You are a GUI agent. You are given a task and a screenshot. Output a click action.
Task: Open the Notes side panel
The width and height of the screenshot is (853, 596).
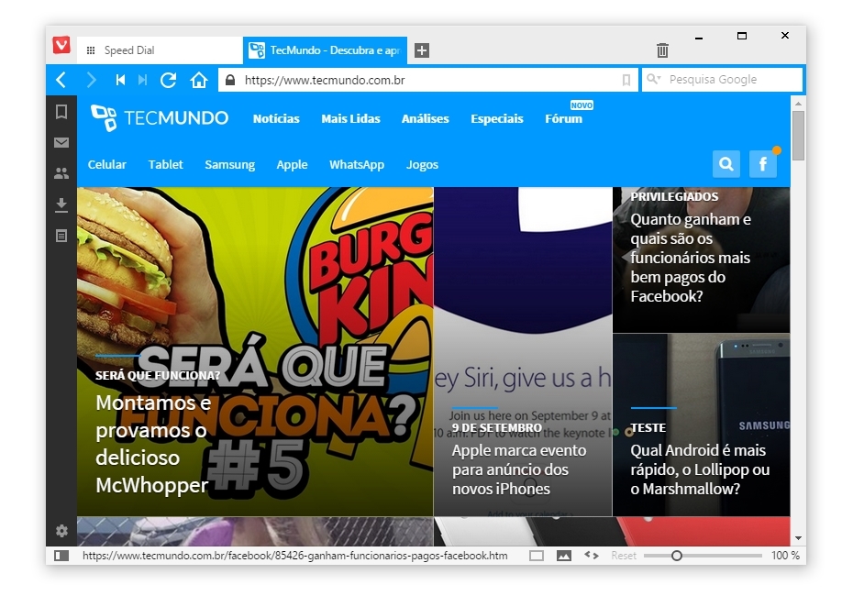[x=61, y=236]
